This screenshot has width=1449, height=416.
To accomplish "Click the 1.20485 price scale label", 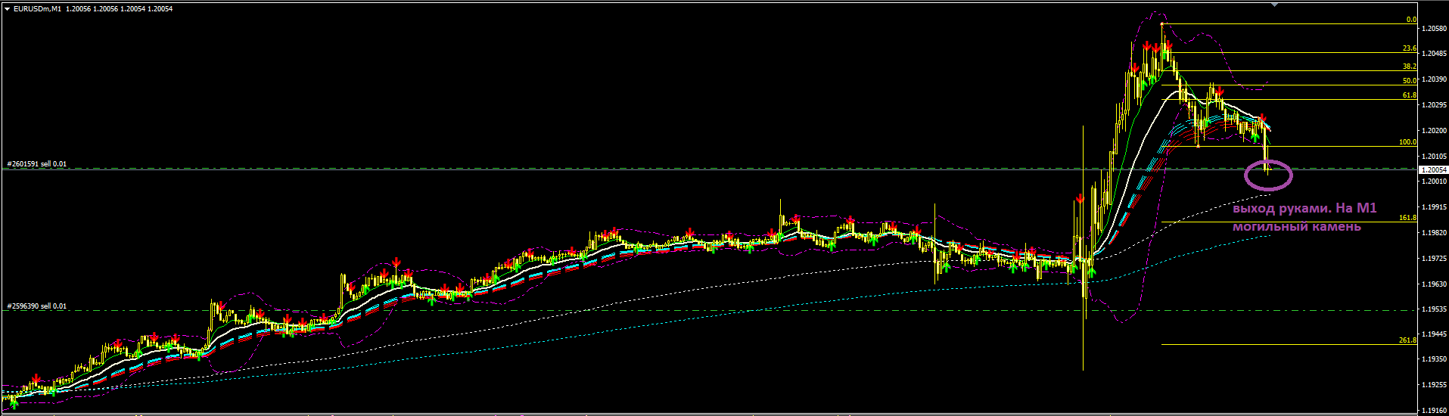I will click(x=1435, y=54).
